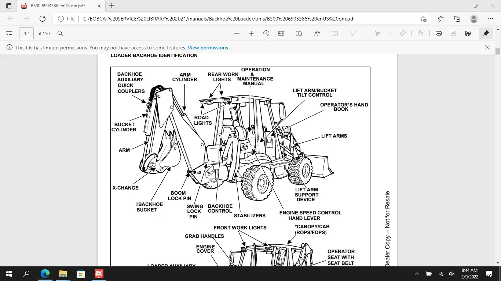Unpin the PDF toolbar with pin icon
Viewport: 501px width, 281px height.
pos(486,33)
